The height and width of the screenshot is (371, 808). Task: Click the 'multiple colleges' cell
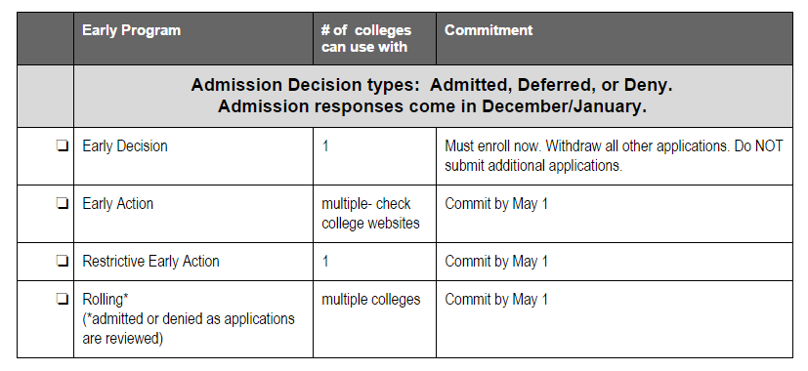tap(371, 300)
